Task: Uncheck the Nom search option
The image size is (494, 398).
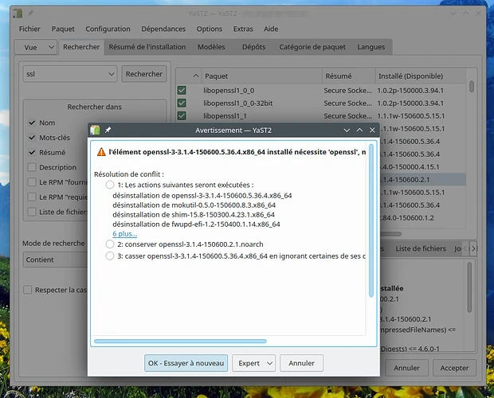Action: click(x=32, y=123)
